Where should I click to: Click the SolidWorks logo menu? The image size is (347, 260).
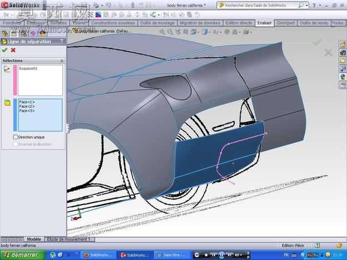coord(21,5)
